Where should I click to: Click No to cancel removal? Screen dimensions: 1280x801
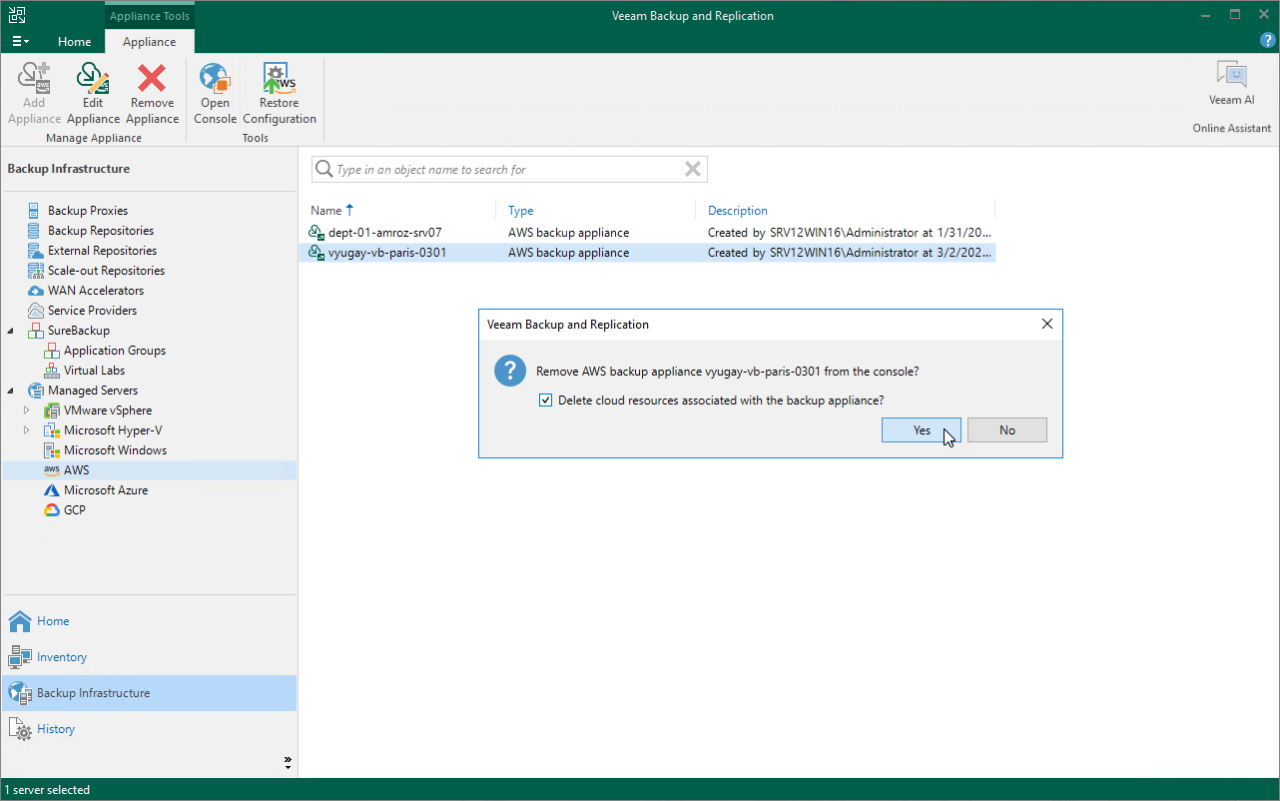(x=1007, y=430)
